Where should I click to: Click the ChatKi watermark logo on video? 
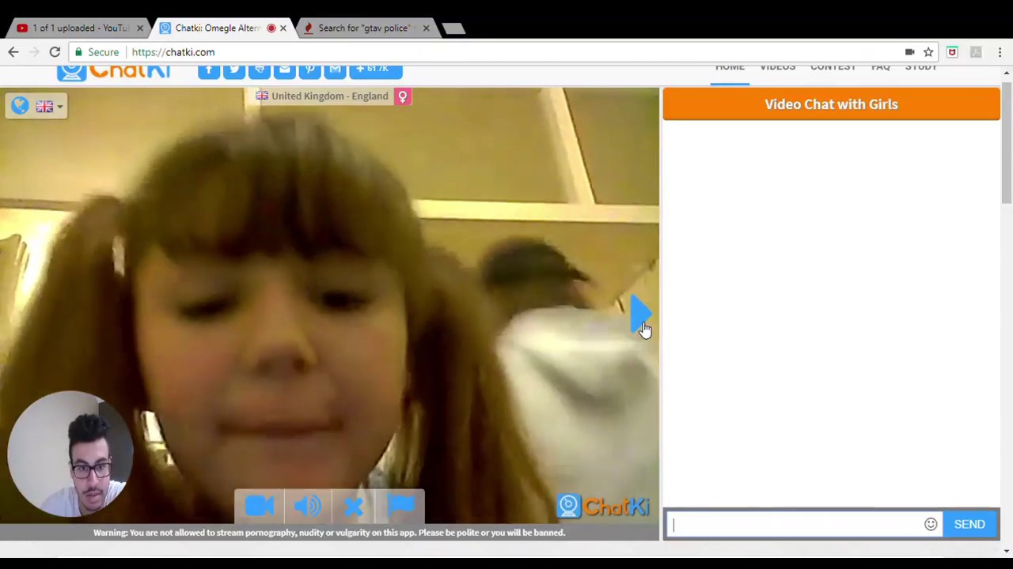[603, 506]
